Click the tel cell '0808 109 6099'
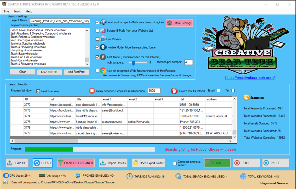Viewport: 296px width, 189px height. [192, 105]
